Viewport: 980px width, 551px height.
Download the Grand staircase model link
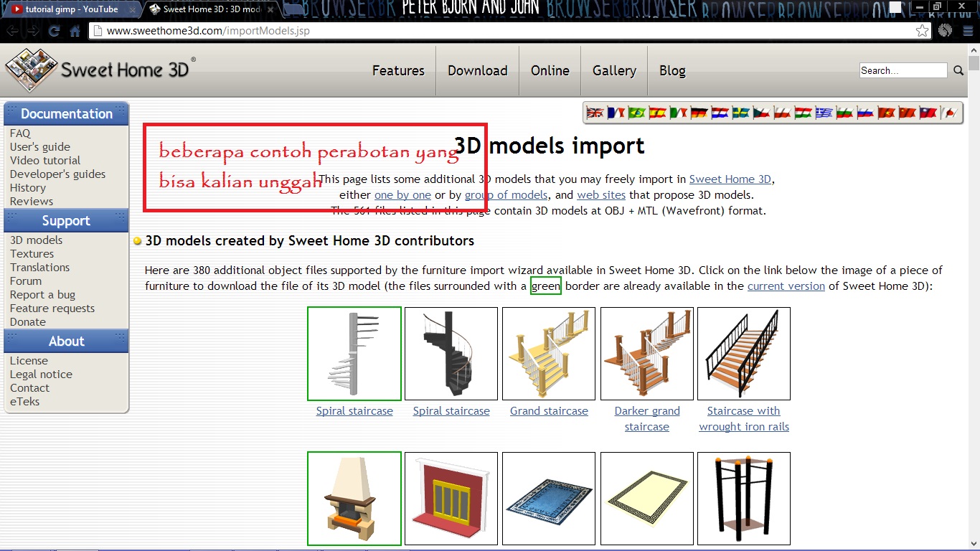coord(549,411)
